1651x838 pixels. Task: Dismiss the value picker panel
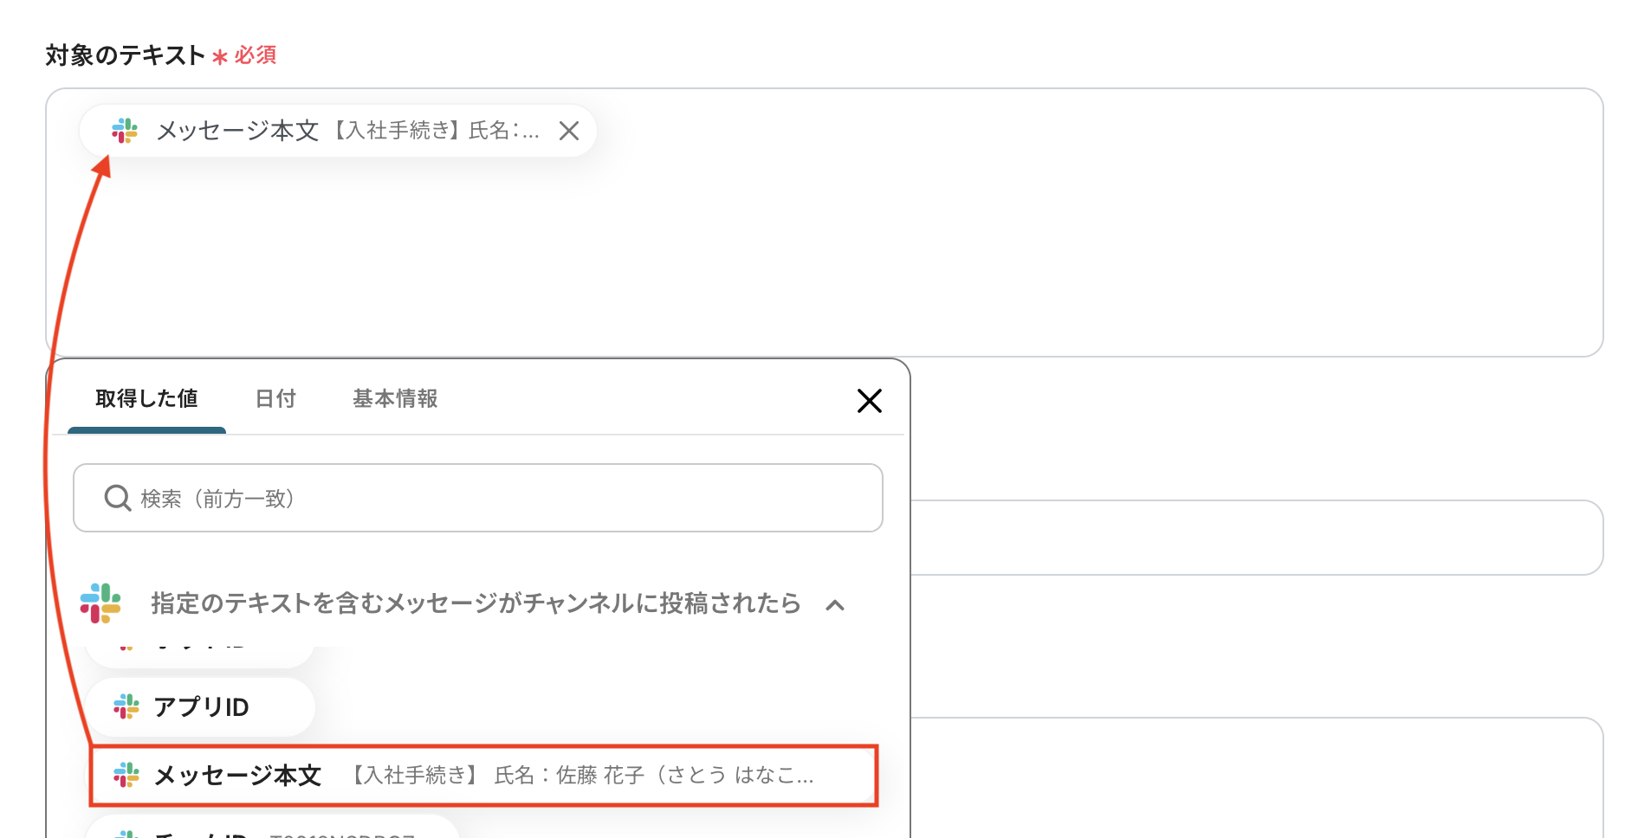click(x=869, y=400)
